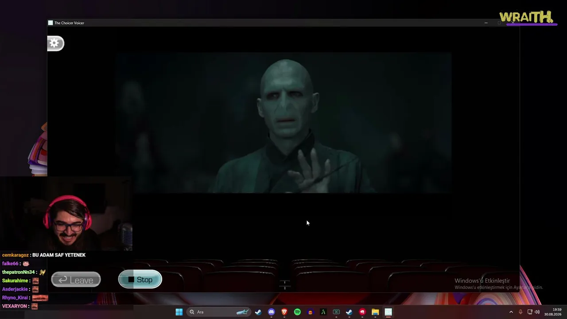Click the chat username Rhyno_Kirai
Viewport: 567px width, 319px height.
pos(15,298)
